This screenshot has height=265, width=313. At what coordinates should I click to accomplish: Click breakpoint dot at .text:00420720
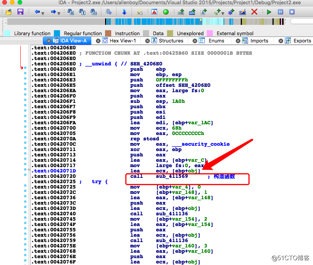pyautogui.click(x=25, y=175)
